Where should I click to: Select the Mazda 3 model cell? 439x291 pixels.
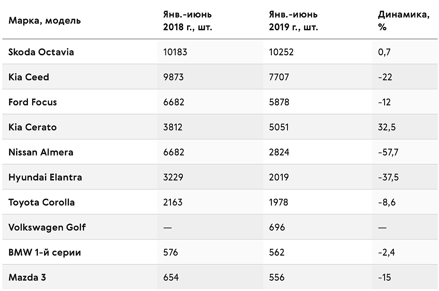[x=27, y=278]
